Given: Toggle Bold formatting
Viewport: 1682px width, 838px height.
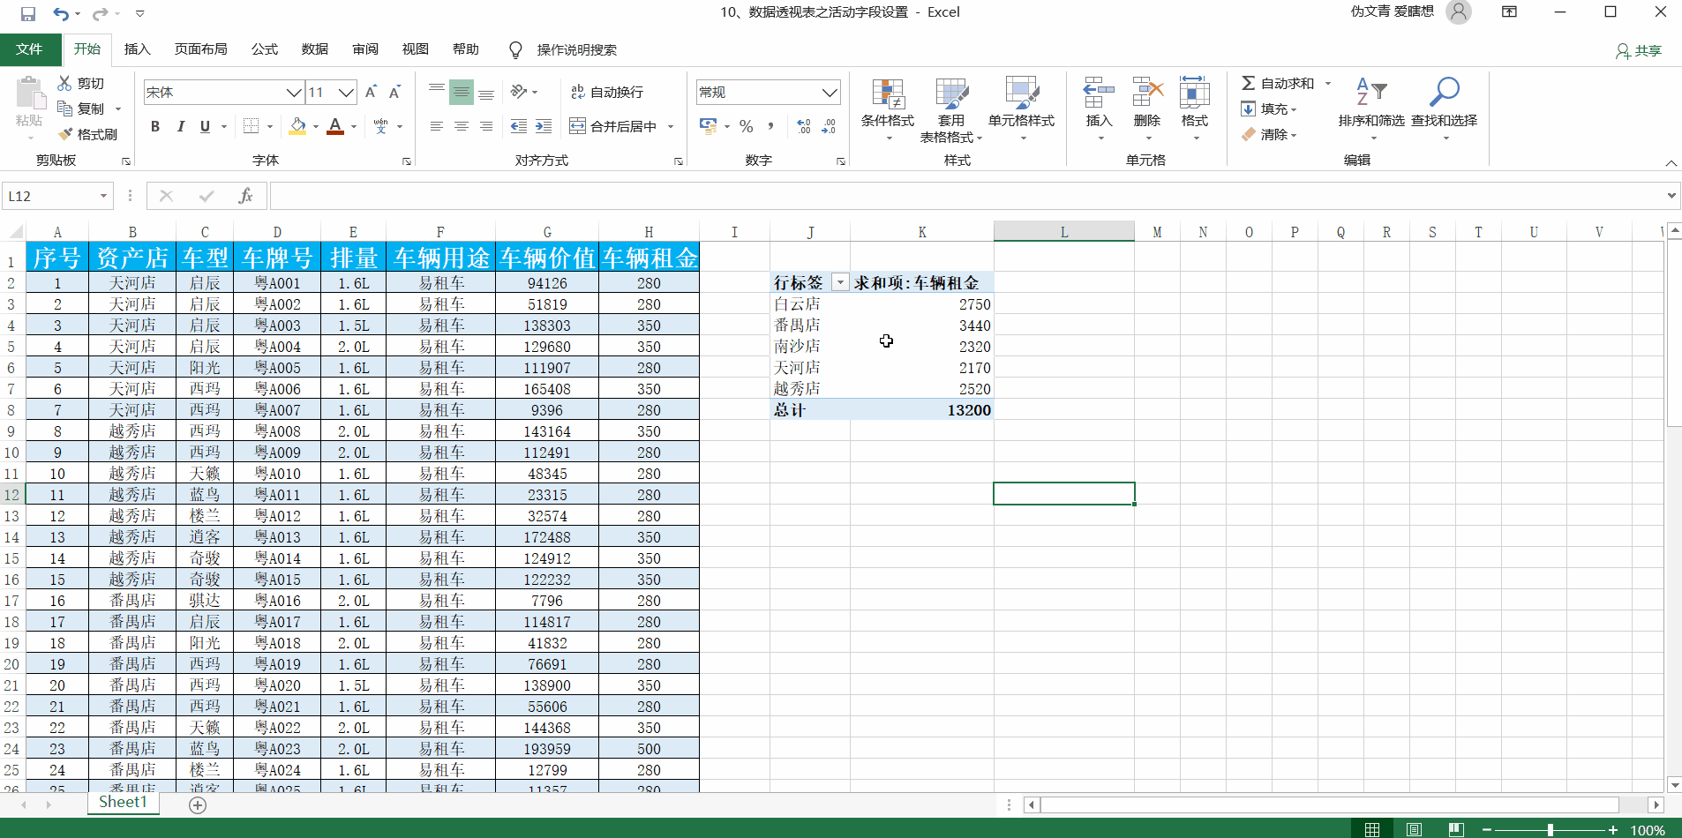Looking at the screenshot, I should (155, 126).
